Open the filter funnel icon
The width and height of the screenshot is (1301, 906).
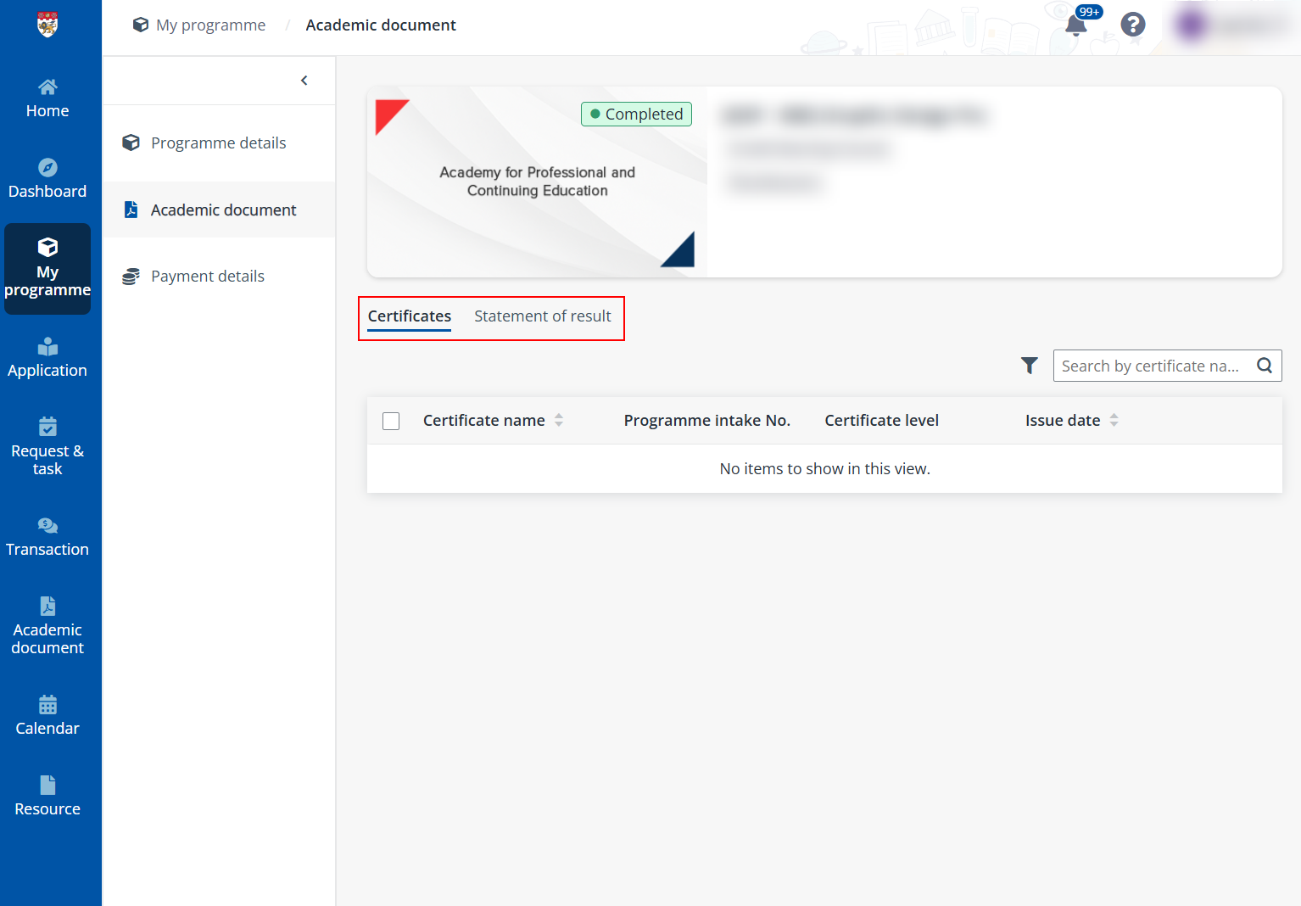pos(1029,366)
